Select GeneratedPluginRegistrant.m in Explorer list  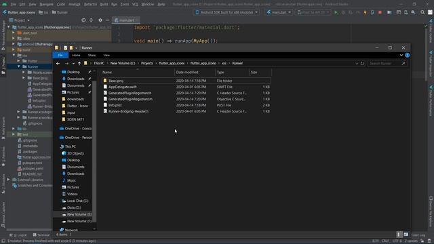point(130,99)
